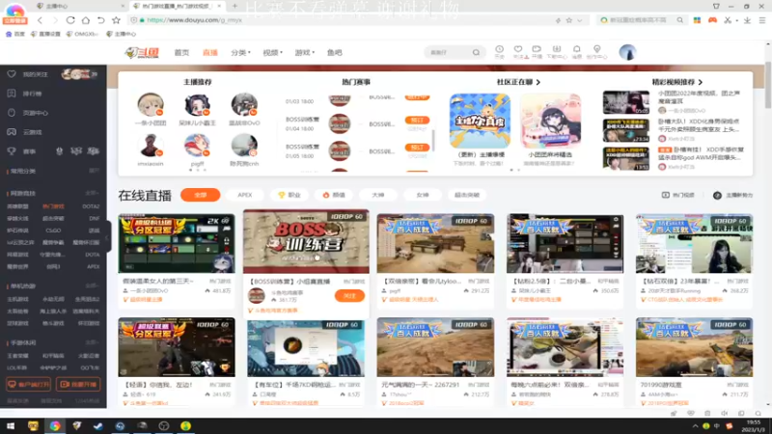772x434 pixels.
Task: Go to 首页 in the navigation
Action: click(181, 53)
